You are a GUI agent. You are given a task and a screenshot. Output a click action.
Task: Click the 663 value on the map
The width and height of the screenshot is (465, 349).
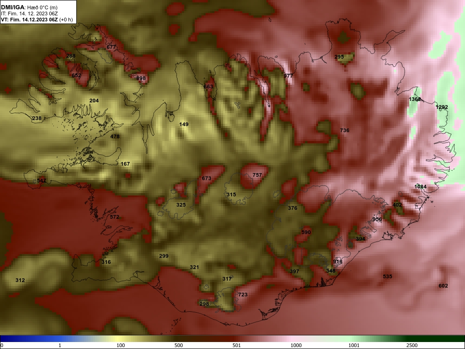[x=208, y=87]
